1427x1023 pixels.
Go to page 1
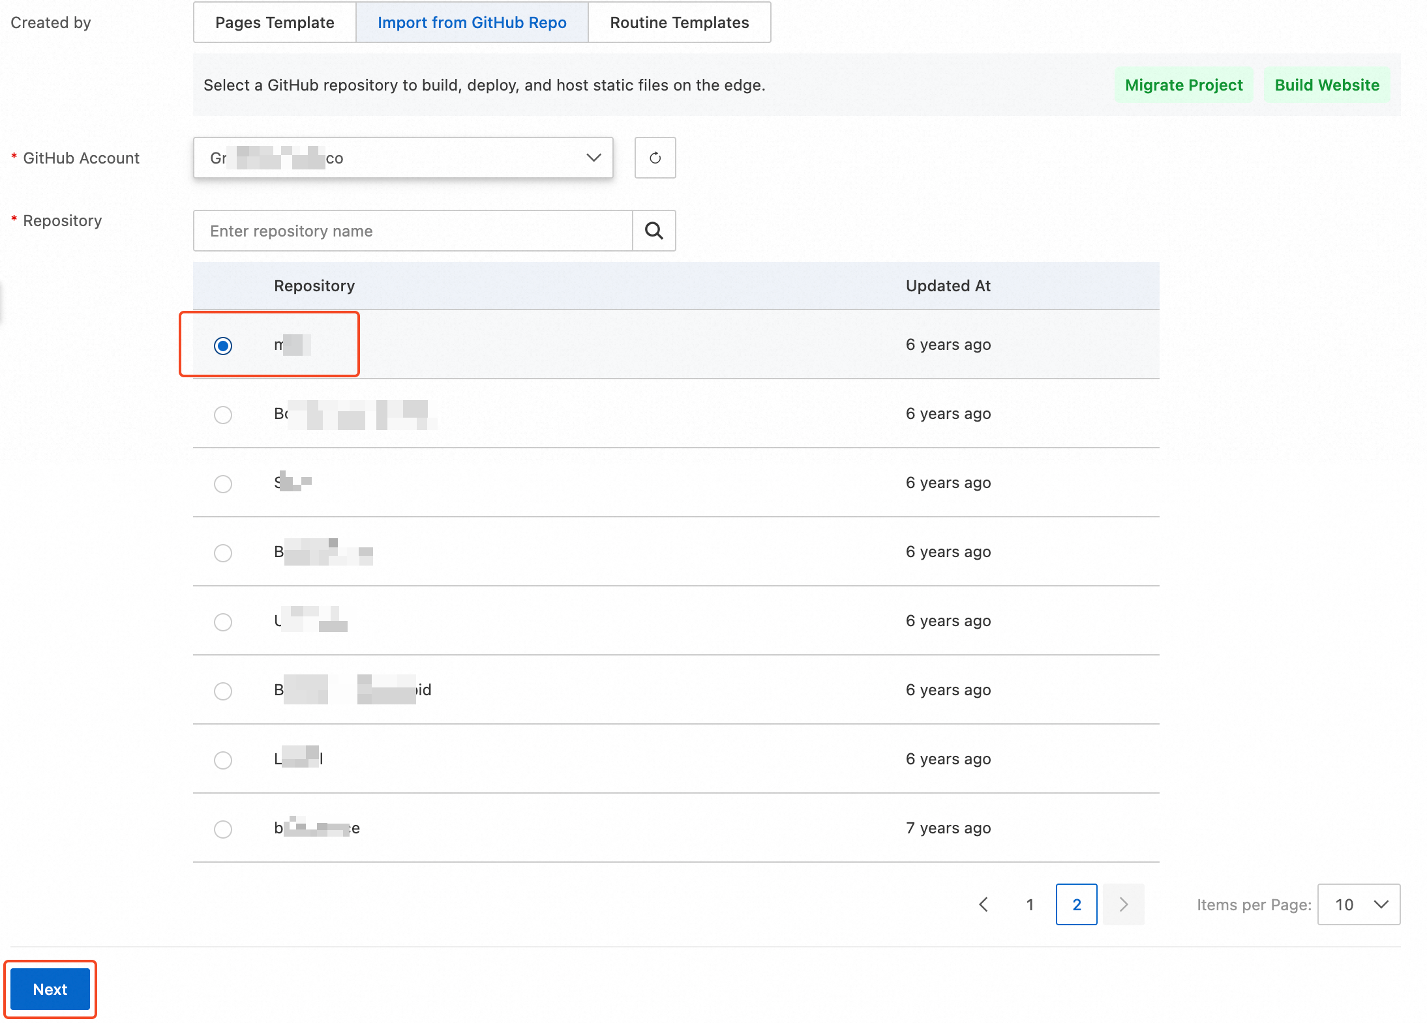coord(1030,904)
